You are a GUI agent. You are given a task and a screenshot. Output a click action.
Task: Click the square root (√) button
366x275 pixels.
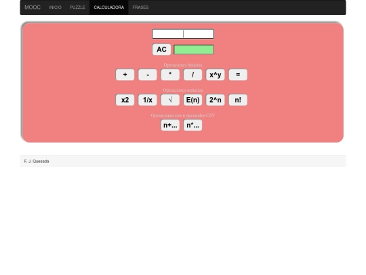pyautogui.click(x=170, y=100)
